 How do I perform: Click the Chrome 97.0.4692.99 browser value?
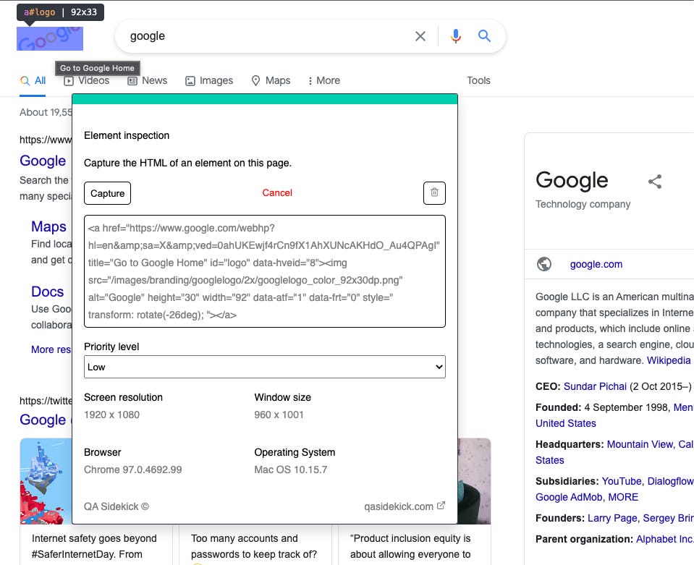132,470
